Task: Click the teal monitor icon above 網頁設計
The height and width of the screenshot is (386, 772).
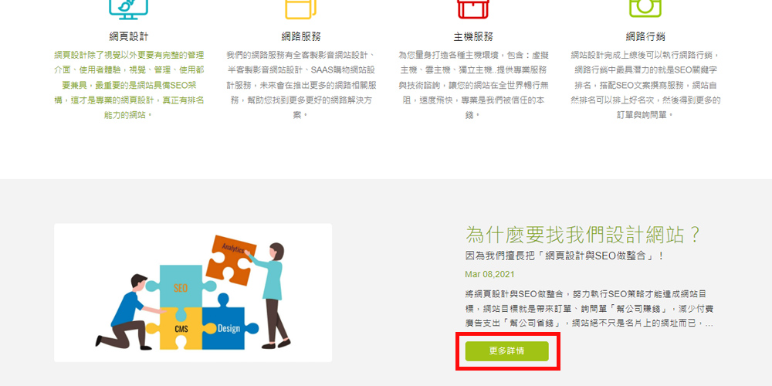Action: 128,9
